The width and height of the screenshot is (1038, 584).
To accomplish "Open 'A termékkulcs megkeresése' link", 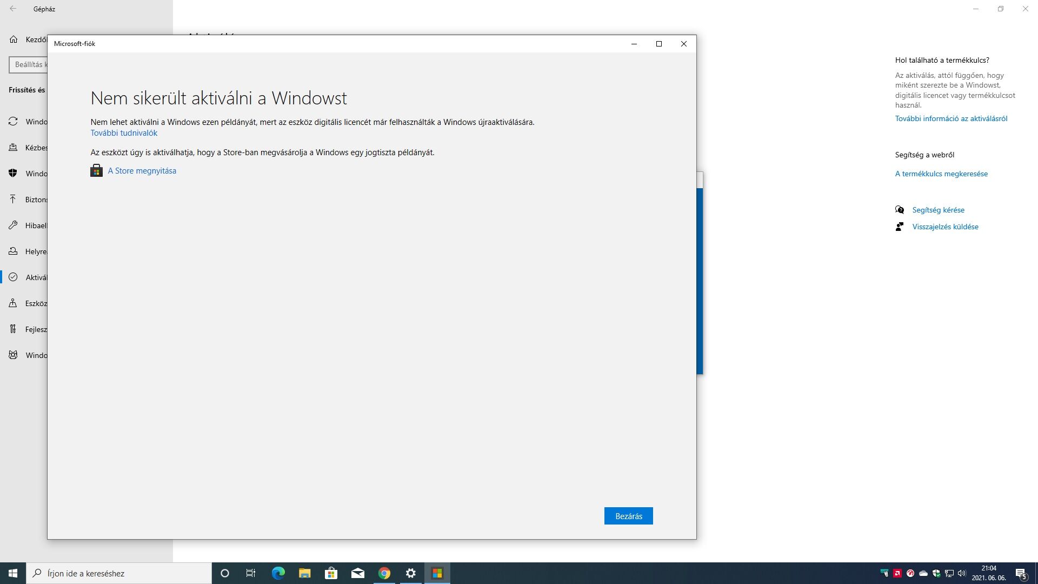I will point(941,174).
